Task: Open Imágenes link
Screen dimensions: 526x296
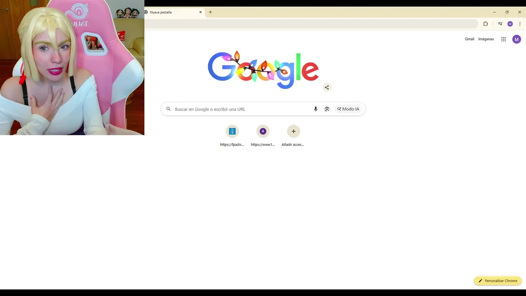Action: (486, 39)
